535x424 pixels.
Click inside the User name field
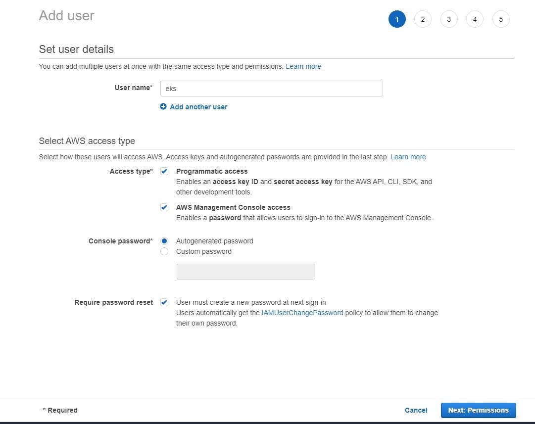pos(271,88)
